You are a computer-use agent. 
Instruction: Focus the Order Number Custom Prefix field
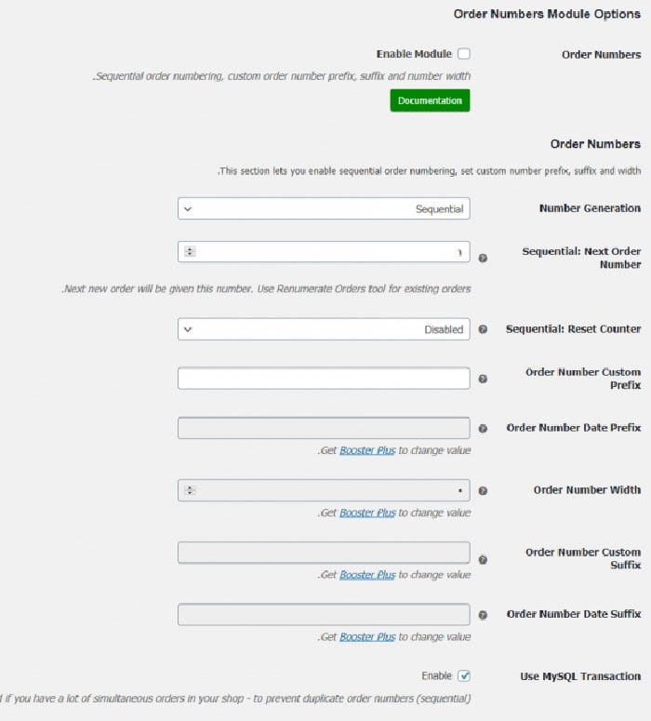(x=324, y=379)
